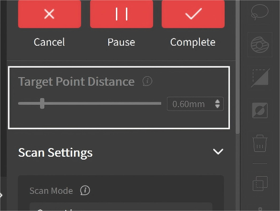Pause the scan with the red button
Screen dimensions: 280x211
pyautogui.click(x=122, y=14)
